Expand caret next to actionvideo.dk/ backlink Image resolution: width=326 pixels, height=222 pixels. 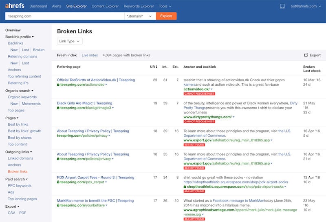tap(211, 89)
